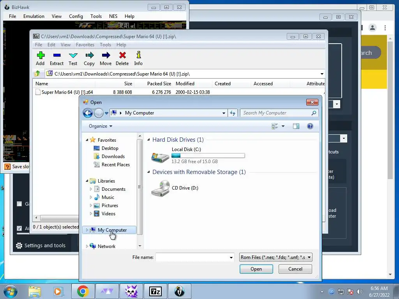This screenshot has width=399, height=299.
Task: Select My Computer in navigation pane
Action: coord(109,230)
